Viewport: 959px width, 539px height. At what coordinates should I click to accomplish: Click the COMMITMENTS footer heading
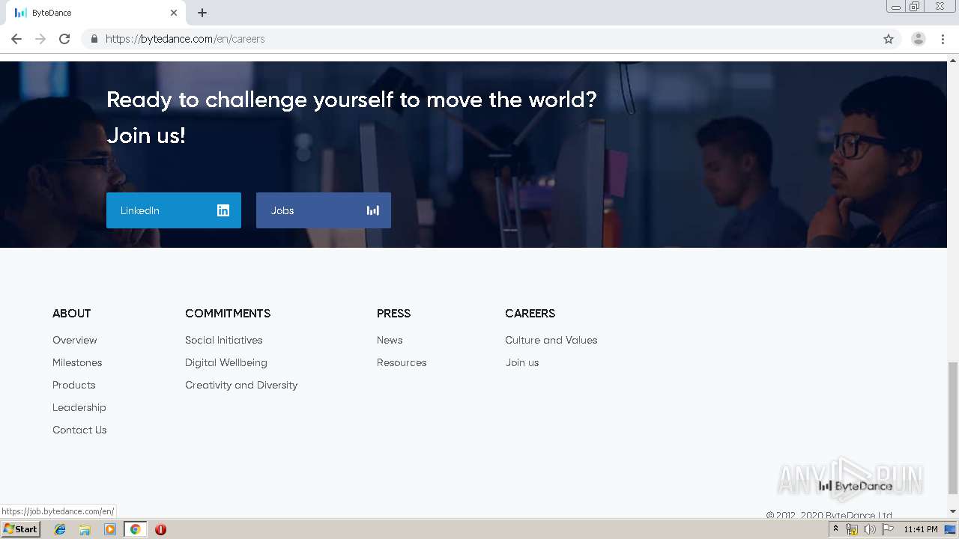click(228, 313)
